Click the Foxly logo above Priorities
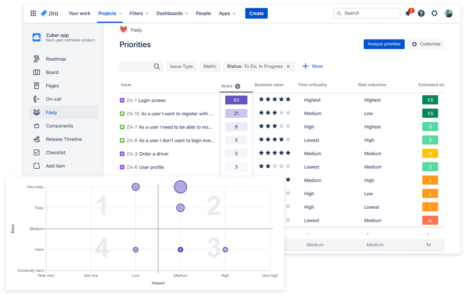 123,29
